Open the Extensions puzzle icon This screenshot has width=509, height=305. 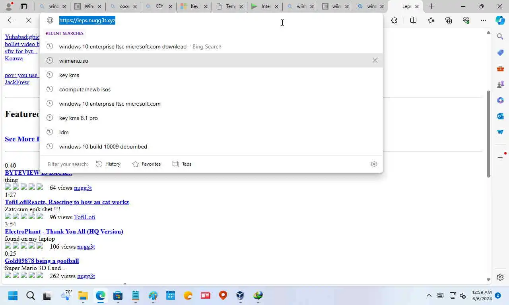pyautogui.click(x=394, y=20)
